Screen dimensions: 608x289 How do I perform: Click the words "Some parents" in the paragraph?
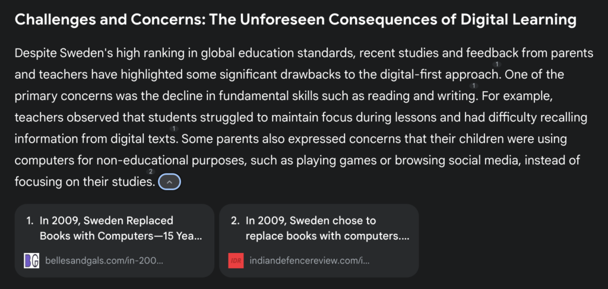point(220,139)
